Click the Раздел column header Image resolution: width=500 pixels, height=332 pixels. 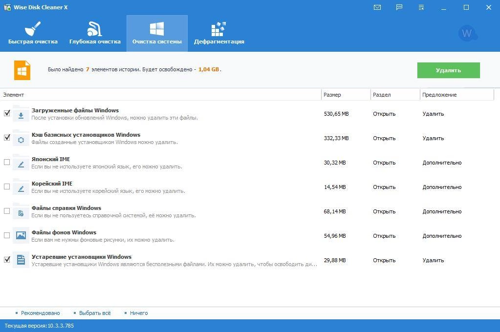click(395, 95)
